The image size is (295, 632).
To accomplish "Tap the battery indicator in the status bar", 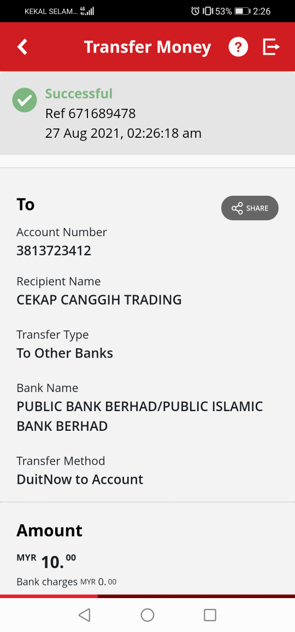I will pyautogui.click(x=243, y=11).
